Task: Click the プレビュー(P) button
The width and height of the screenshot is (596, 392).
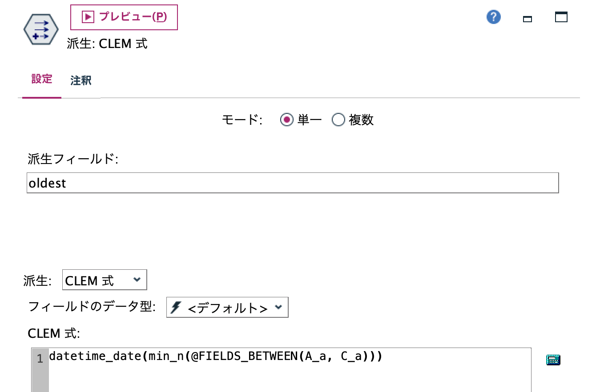Action: (x=124, y=17)
